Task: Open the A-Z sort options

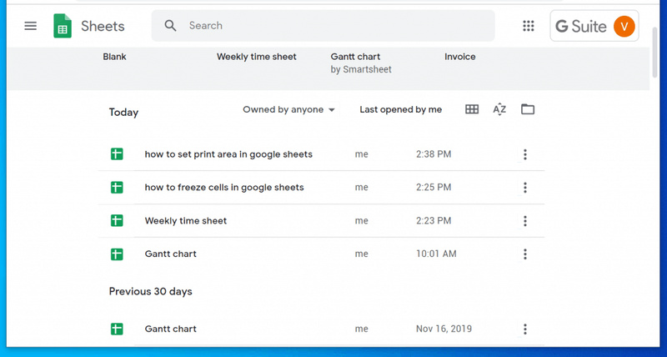Action: 499,109
